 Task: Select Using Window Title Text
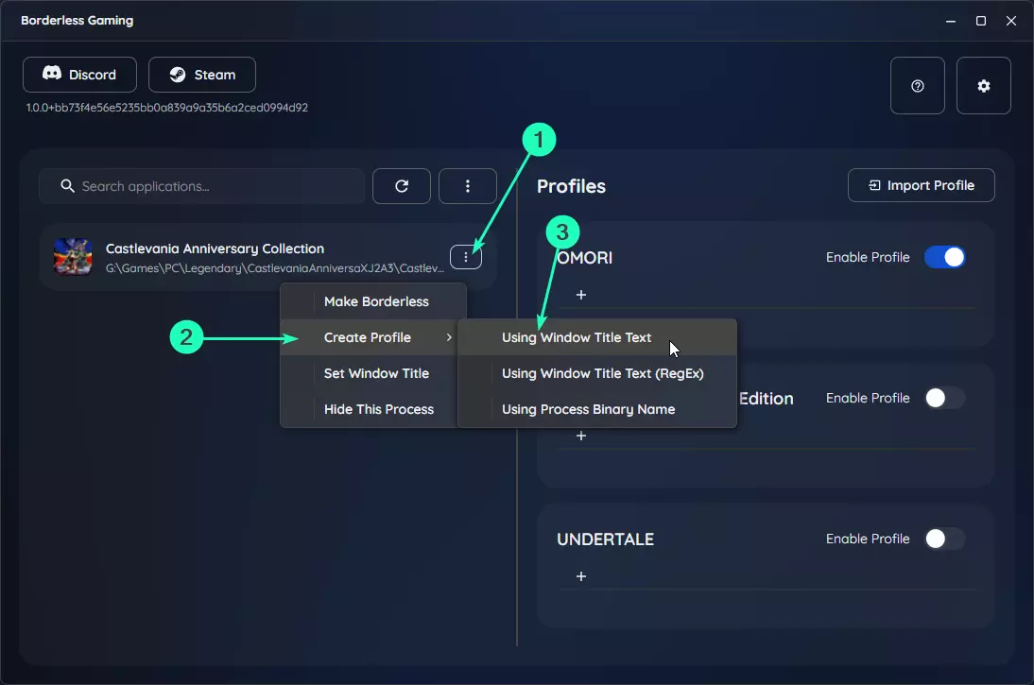[596, 337]
